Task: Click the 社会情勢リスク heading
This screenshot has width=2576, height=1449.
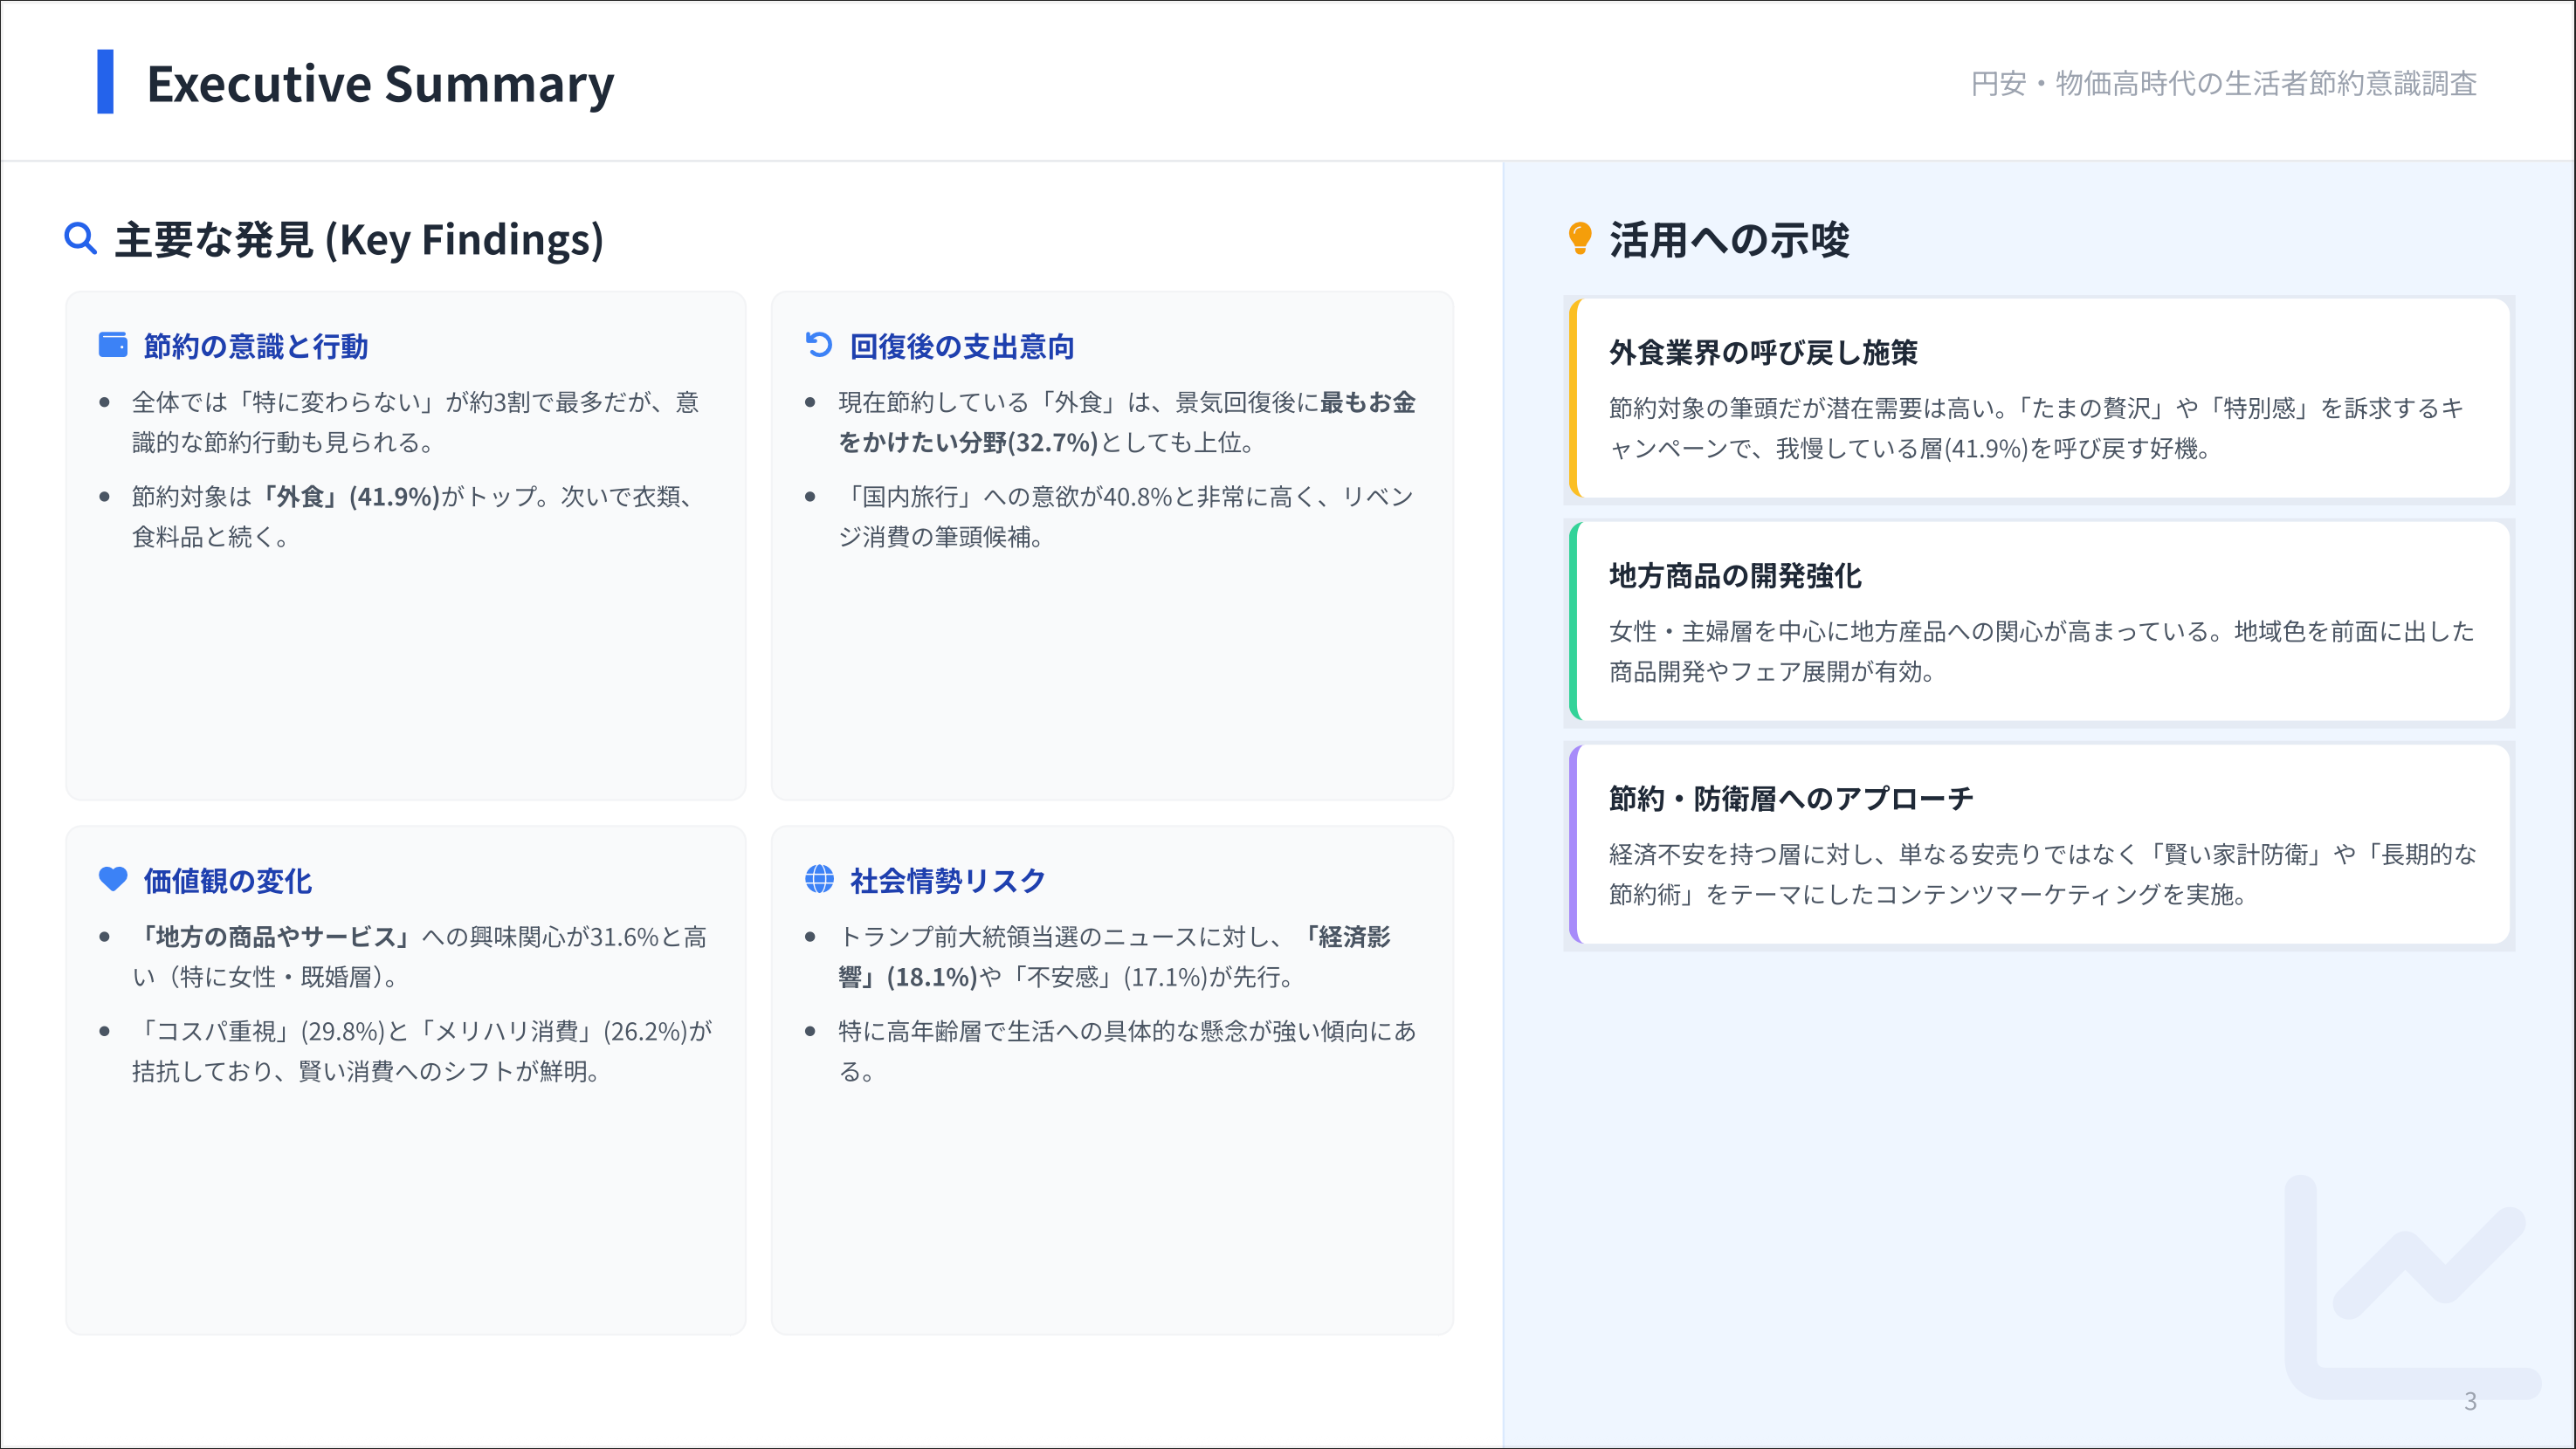Action: [x=948, y=882]
